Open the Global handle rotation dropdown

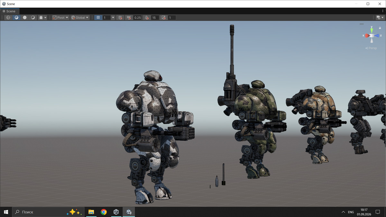pos(80,18)
